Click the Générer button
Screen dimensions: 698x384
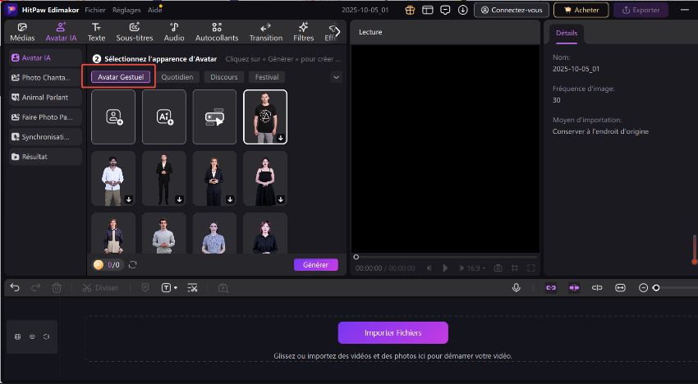click(316, 265)
